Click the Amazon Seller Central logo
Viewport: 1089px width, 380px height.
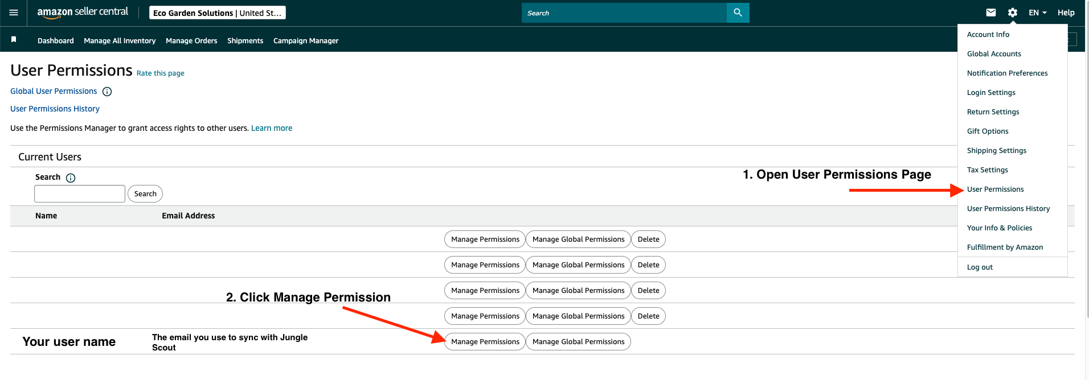tap(83, 13)
